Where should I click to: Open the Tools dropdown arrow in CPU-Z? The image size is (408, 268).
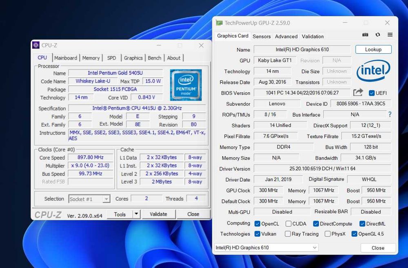pyautogui.click(x=136, y=214)
